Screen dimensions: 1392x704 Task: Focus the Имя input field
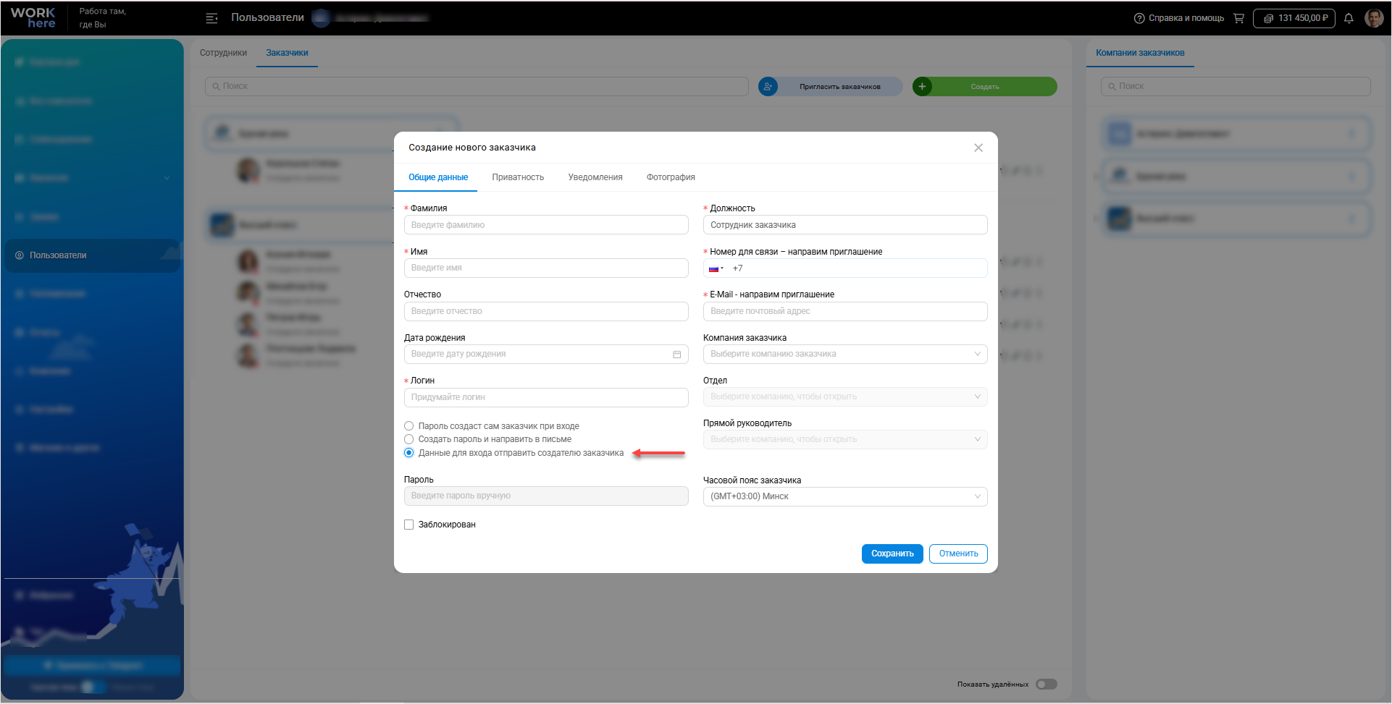pyautogui.click(x=546, y=268)
